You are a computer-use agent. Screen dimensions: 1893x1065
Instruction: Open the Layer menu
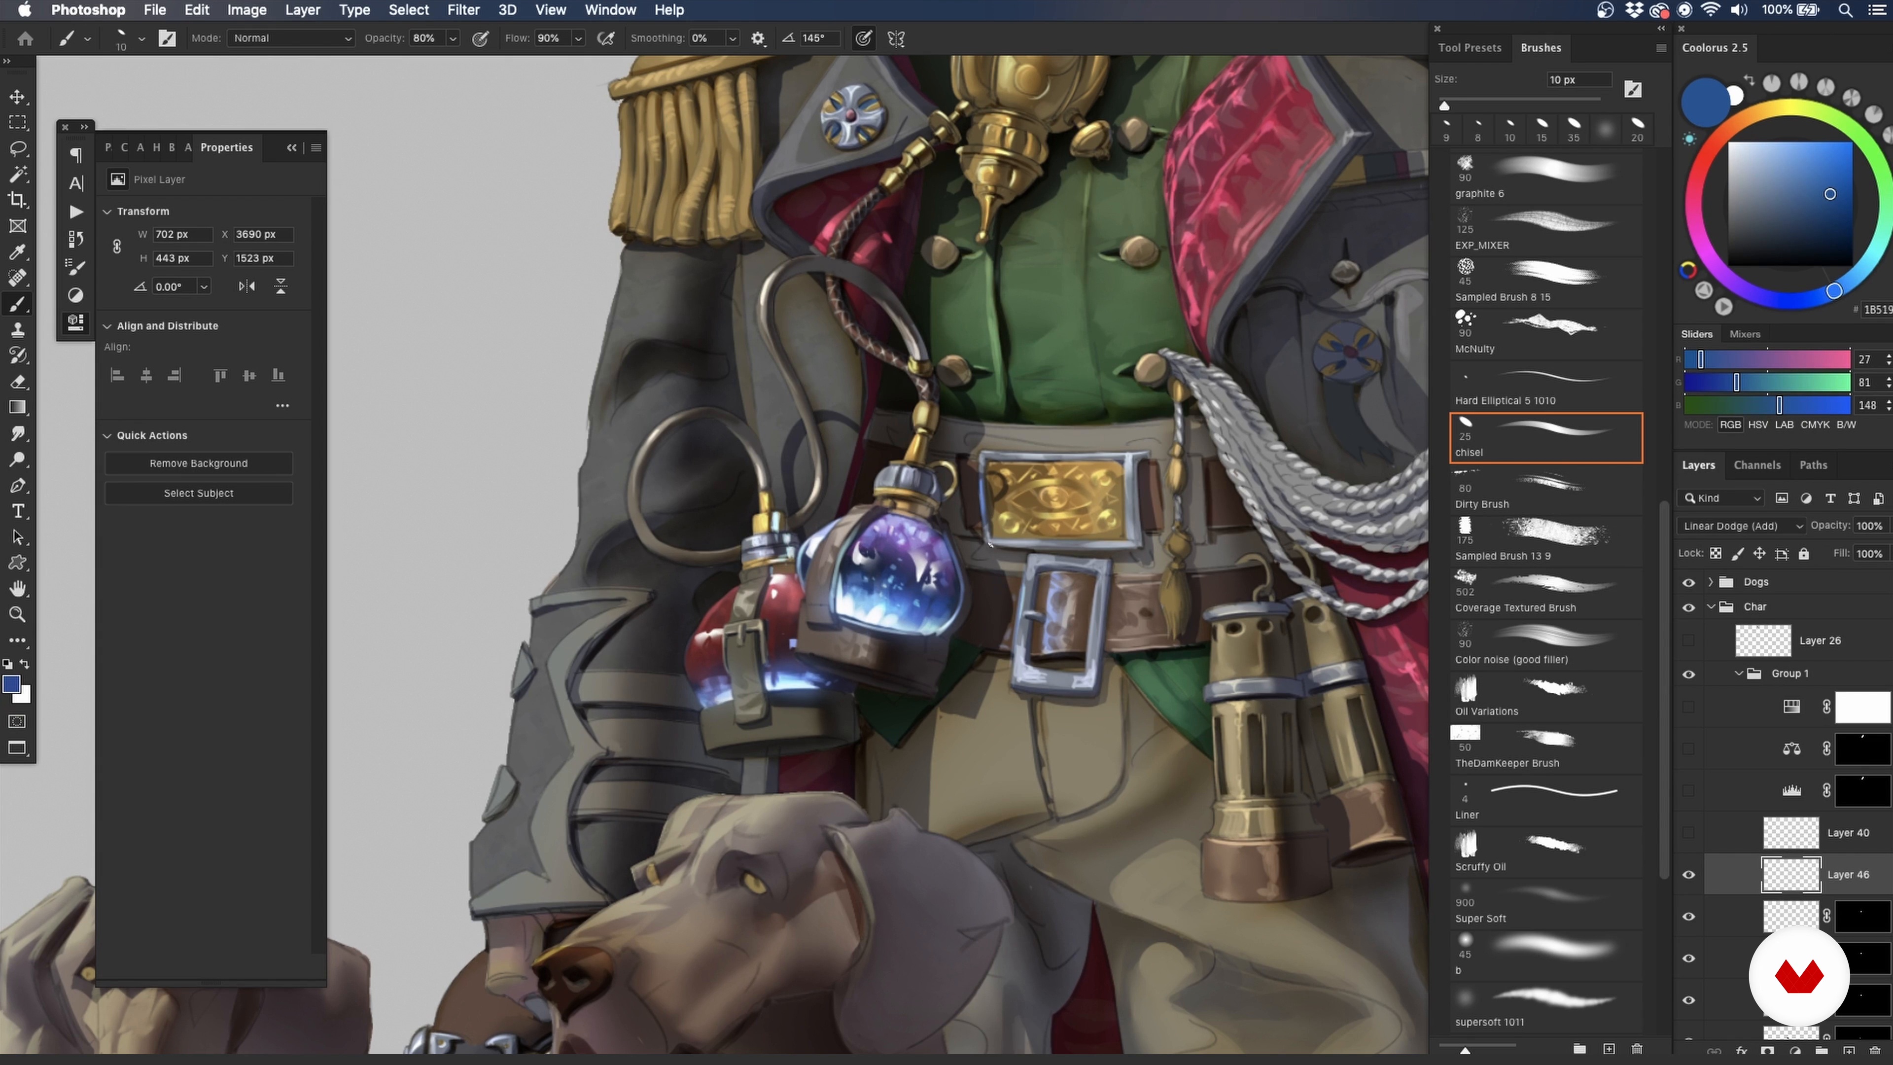click(302, 10)
